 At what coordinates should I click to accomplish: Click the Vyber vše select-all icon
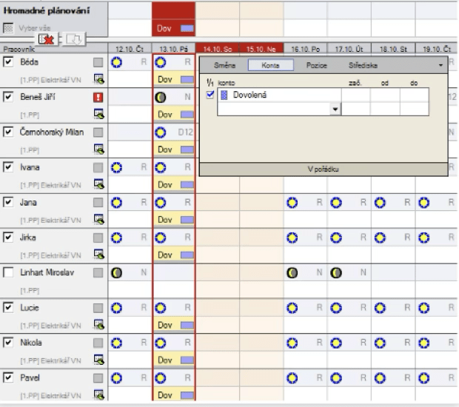8,28
